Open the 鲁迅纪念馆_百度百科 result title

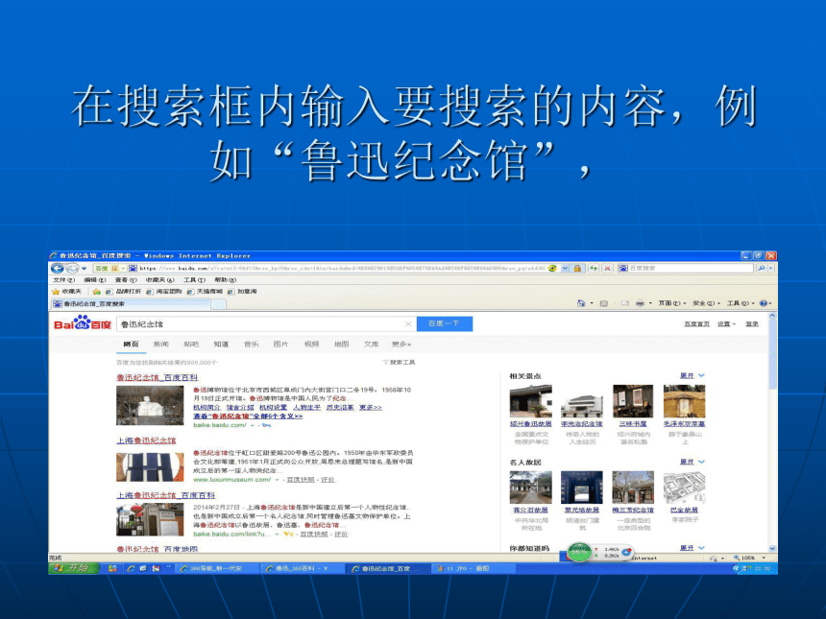click(x=157, y=378)
